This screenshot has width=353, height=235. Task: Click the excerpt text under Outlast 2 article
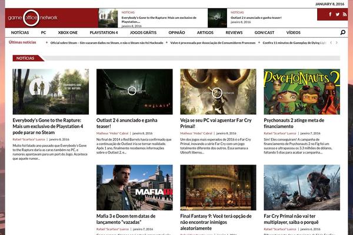[134, 146]
